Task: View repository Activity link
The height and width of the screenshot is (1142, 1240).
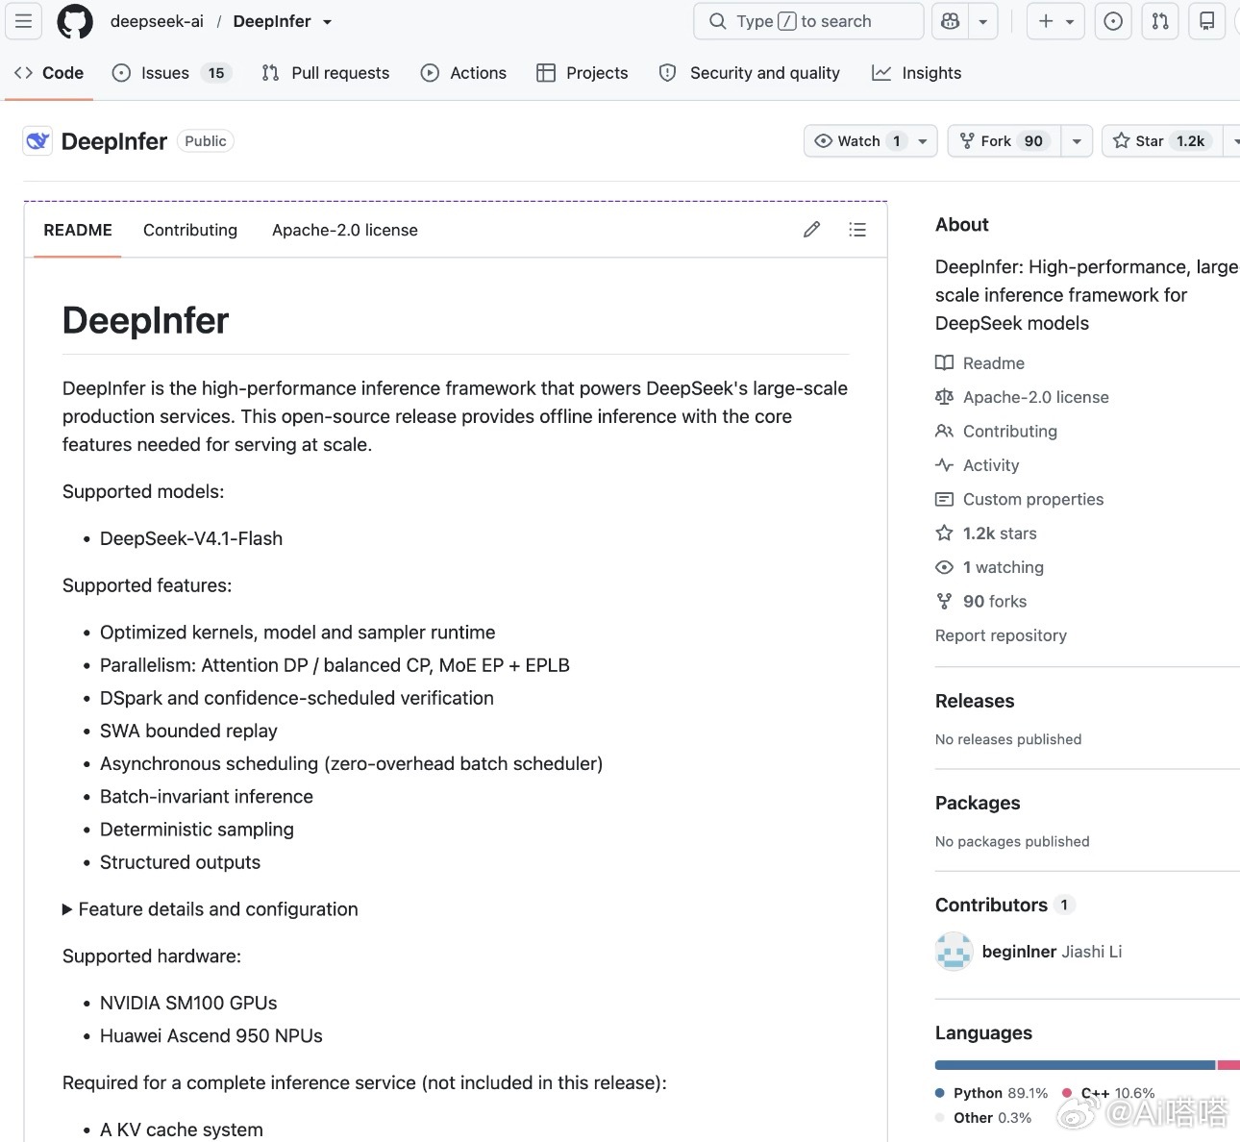Action: click(x=978, y=465)
